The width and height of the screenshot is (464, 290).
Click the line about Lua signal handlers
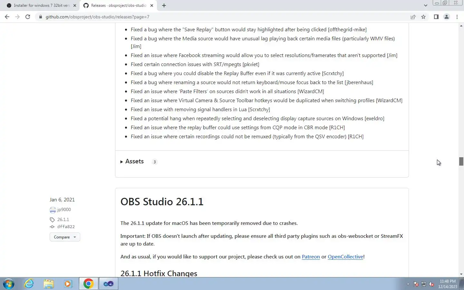pyautogui.click(x=200, y=109)
